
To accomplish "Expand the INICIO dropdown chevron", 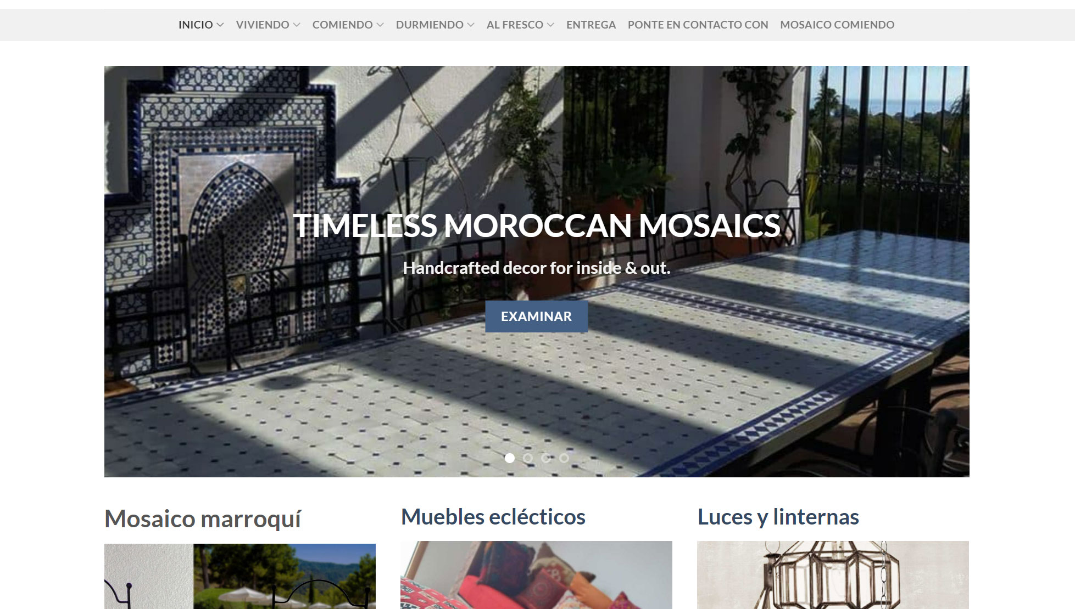I will tap(220, 25).
